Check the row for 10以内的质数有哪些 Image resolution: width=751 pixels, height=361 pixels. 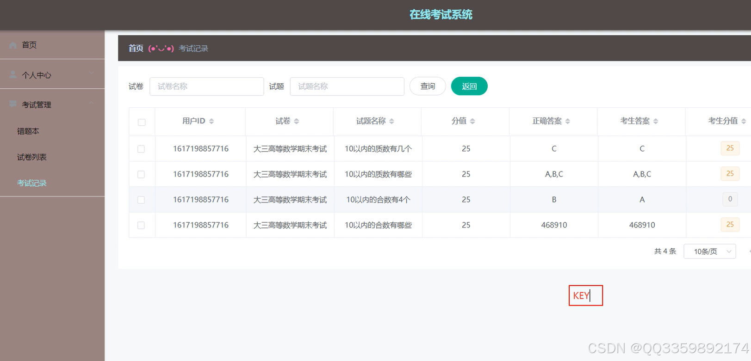click(x=141, y=174)
